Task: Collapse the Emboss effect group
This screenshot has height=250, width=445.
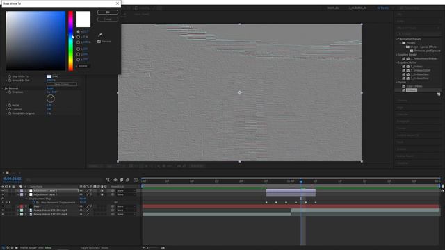Action: click(3, 88)
